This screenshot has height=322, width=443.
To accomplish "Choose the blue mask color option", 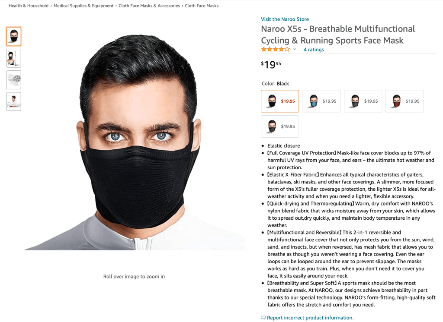I will [321, 101].
